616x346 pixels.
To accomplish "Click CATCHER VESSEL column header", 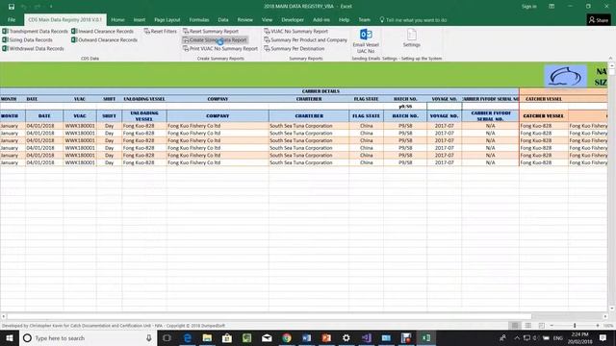I will pos(543,116).
